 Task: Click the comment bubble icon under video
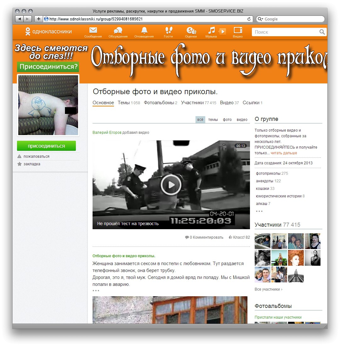[x=187, y=237]
